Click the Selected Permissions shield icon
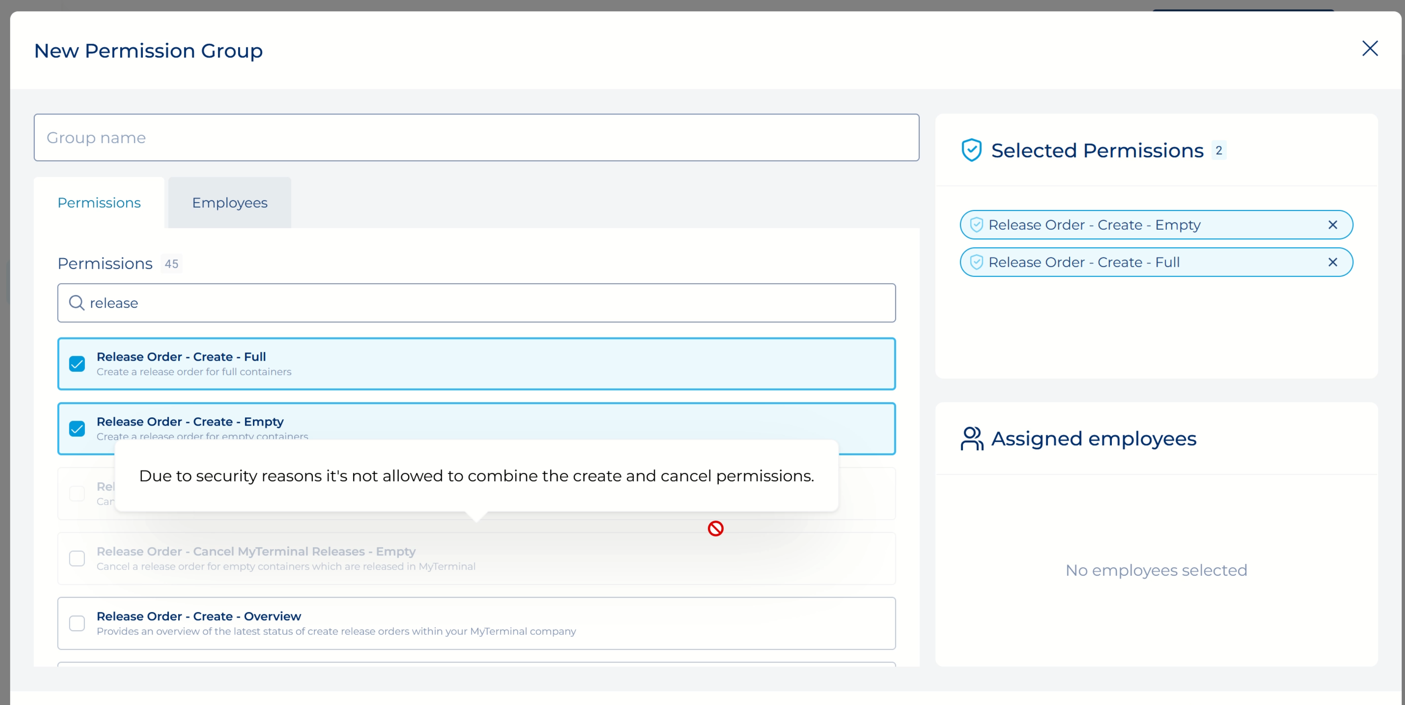 [x=971, y=150]
